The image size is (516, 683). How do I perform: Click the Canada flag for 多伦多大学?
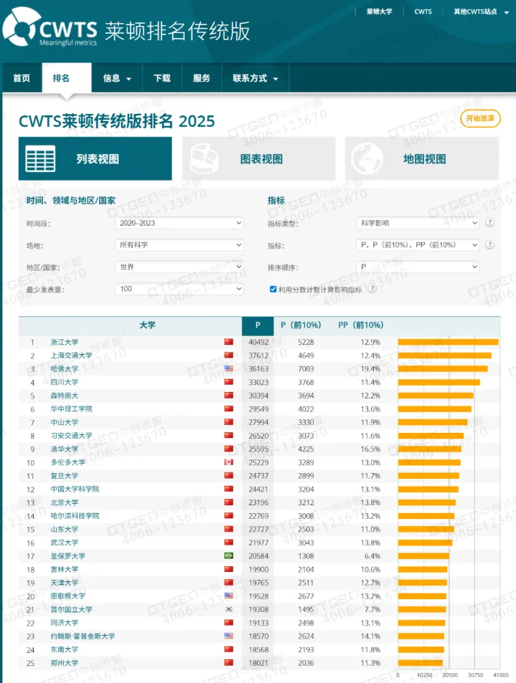228,462
